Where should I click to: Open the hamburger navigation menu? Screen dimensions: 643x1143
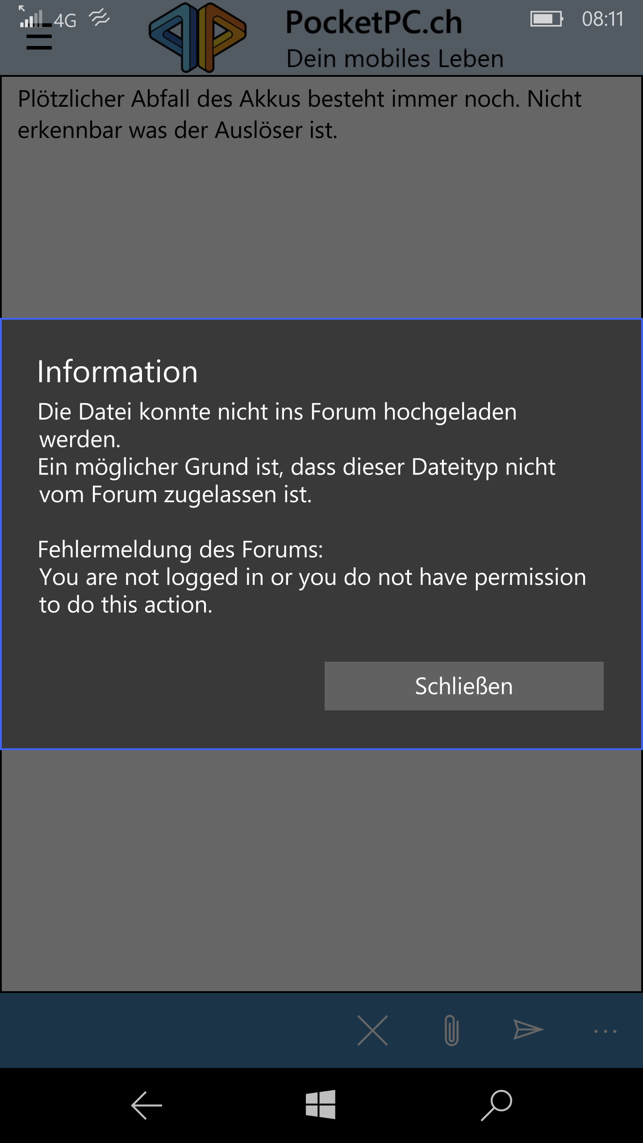click(x=39, y=38)
